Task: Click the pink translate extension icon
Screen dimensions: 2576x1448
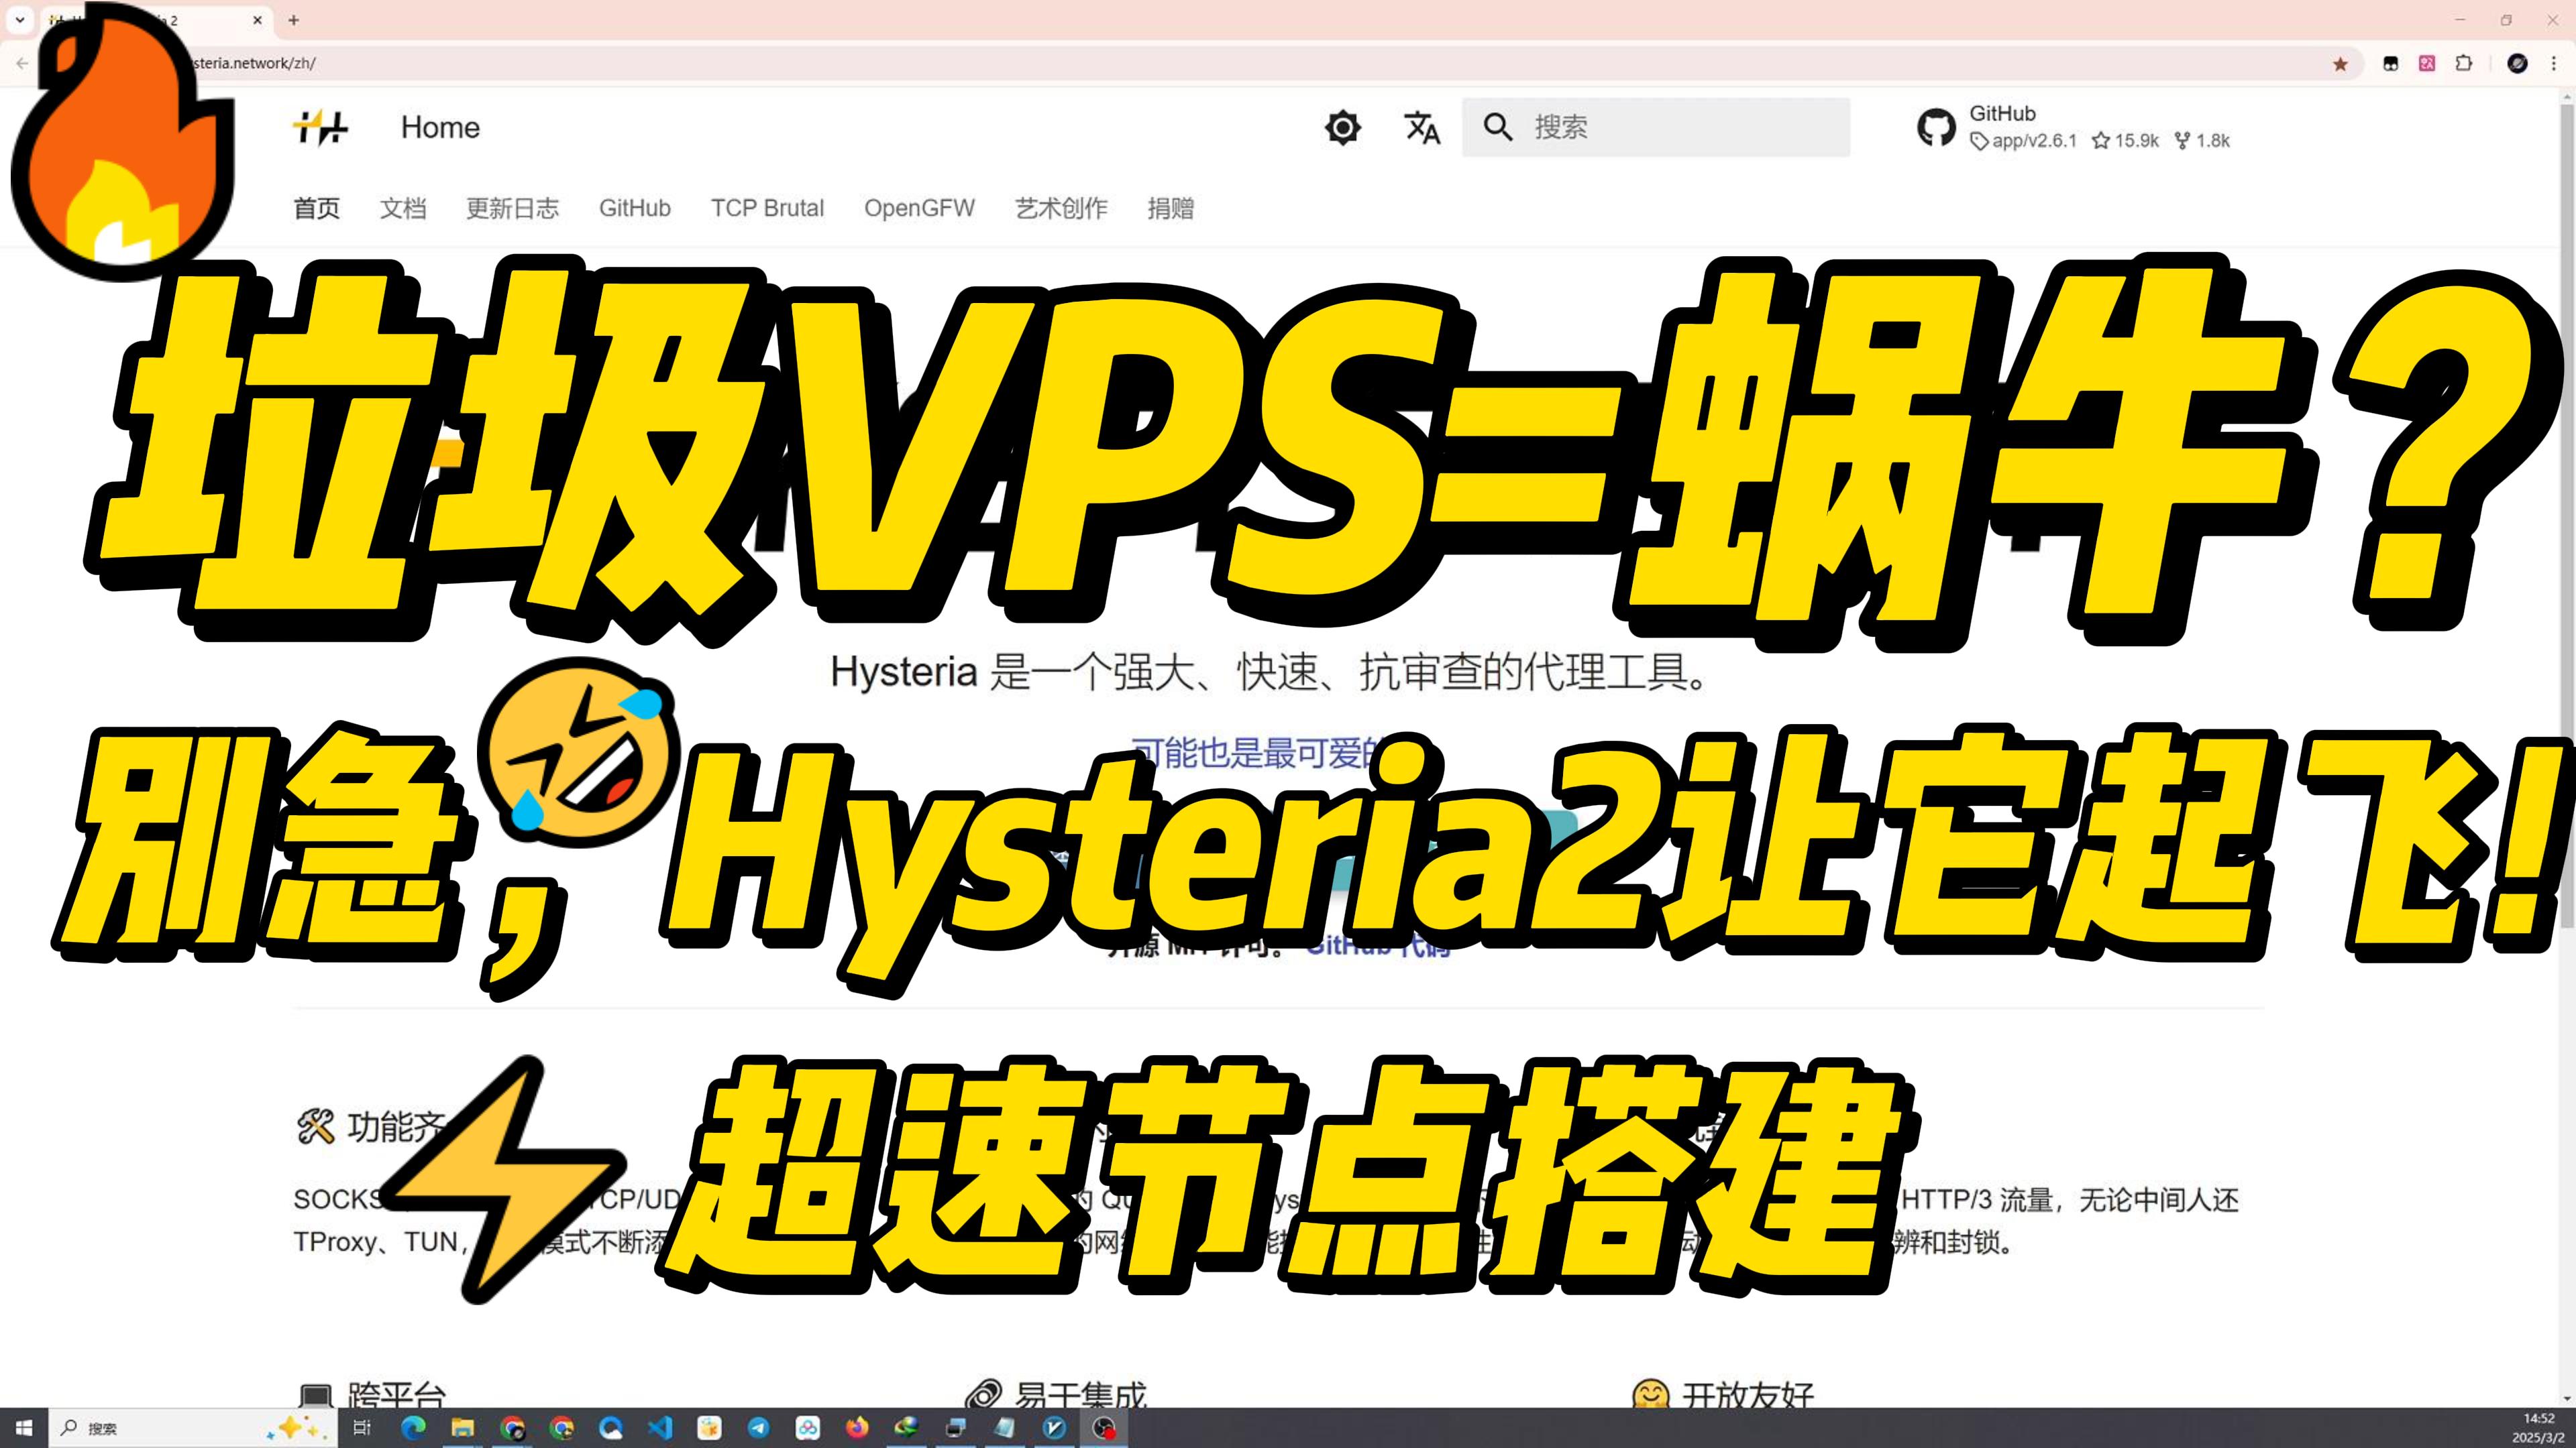Action: [2427, 64]
